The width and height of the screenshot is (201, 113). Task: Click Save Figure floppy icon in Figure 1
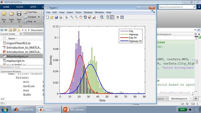pos(56,17)
